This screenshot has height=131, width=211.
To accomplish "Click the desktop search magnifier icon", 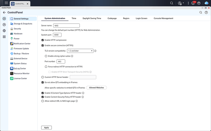I will point(172,3).
